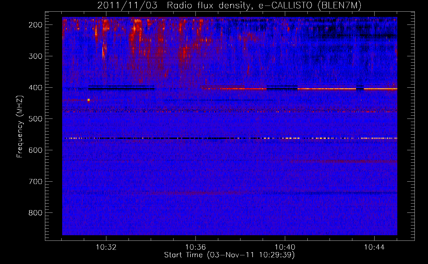428x264 pixels.
Task: Click the x-axis label "Start Time (03-Nov-11 10:29:39)"
Action: coord(229,255)
